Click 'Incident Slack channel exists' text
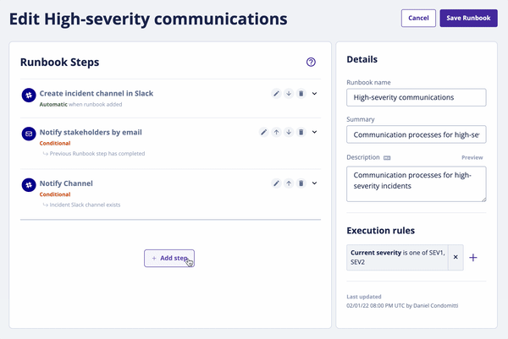This screenshot has width=508, height=339. coord(85,205)
